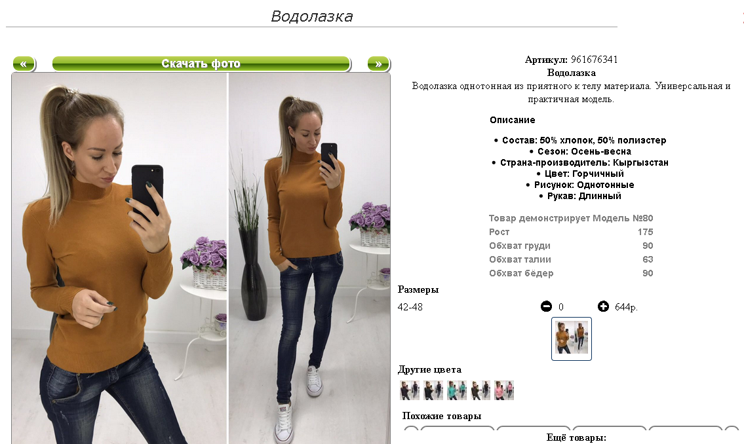
Task: Click the Другие цвета heading
Action: click(429, 369)
